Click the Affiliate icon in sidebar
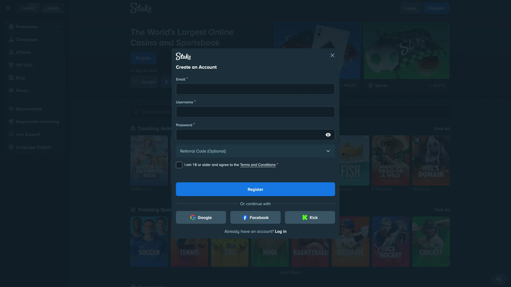 click(11, 52)
